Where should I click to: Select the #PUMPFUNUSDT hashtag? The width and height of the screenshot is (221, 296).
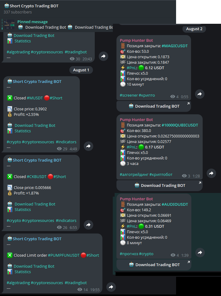tap(64, 255)
